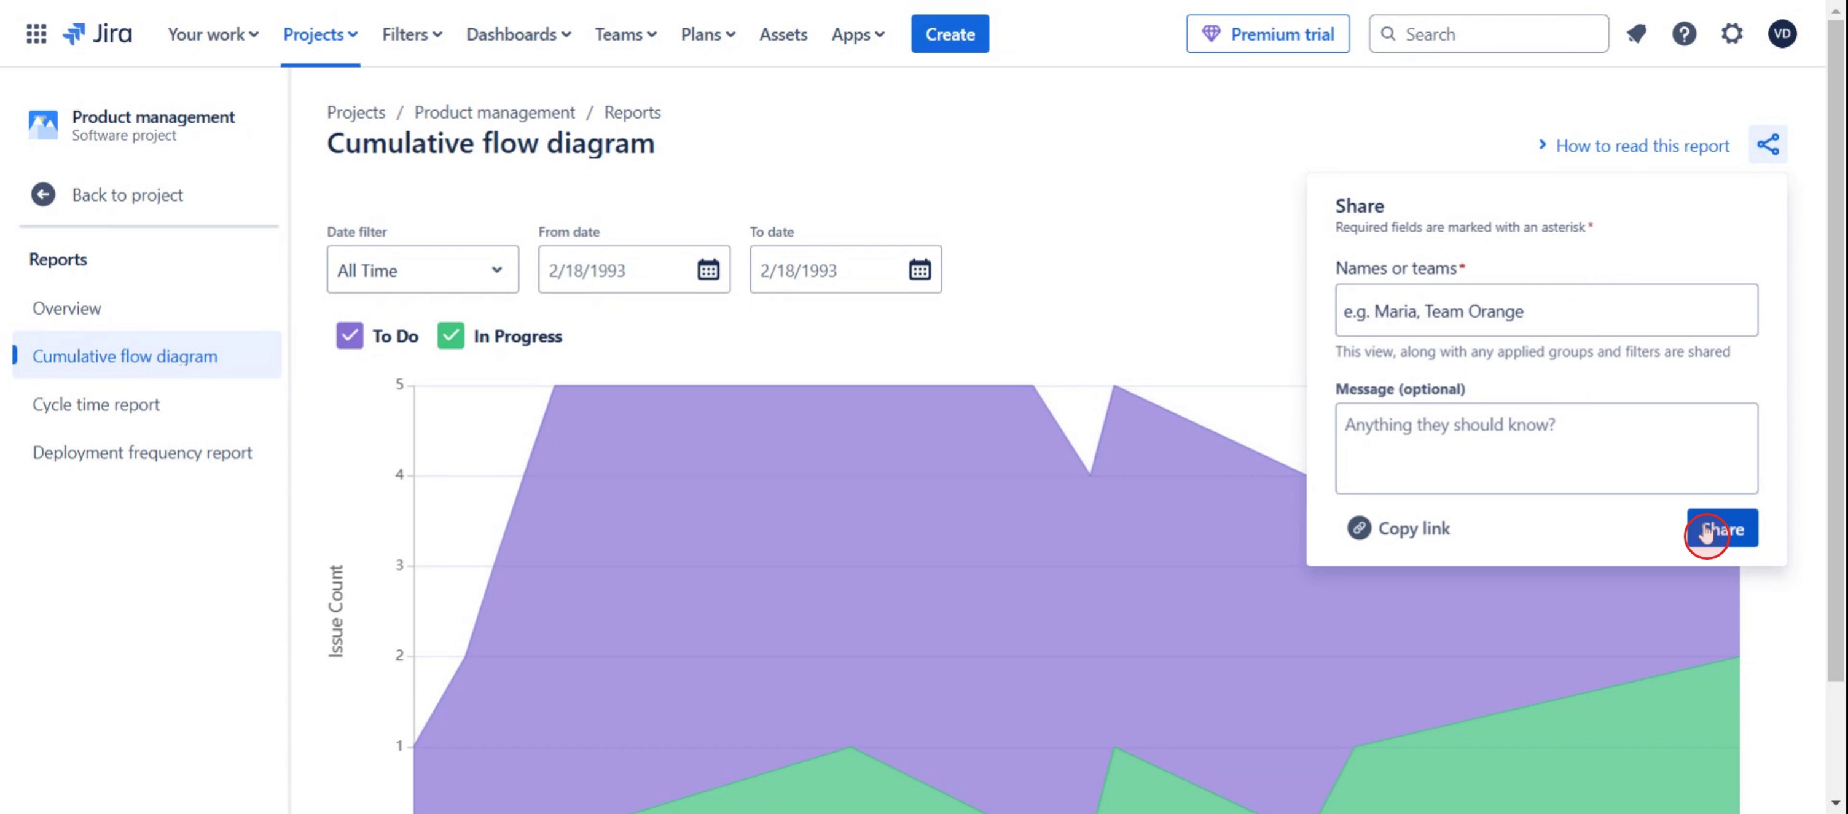Click the Premium trial button
Viewport: 1848px width, 814px height.
pos(1267,34)
